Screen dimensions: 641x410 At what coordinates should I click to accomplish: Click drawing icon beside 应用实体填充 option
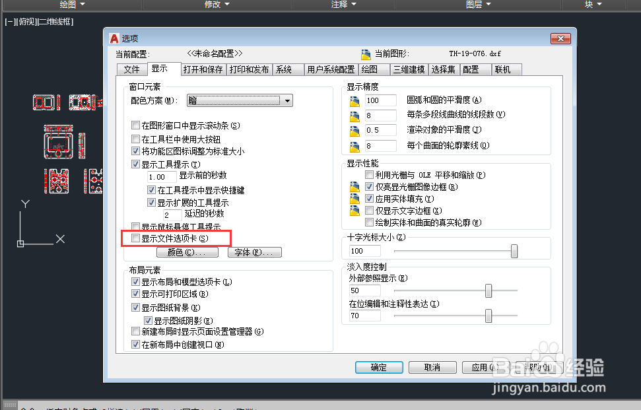point(354,199)
